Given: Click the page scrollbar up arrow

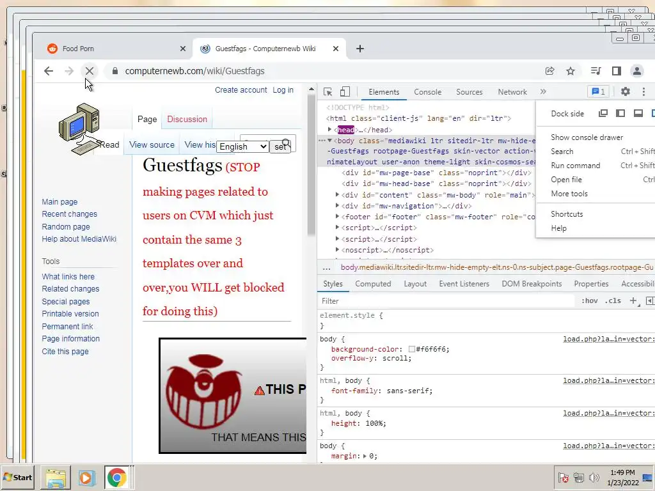Looking at the screenshot, I should pyautogui.click(x=312, y=90).
